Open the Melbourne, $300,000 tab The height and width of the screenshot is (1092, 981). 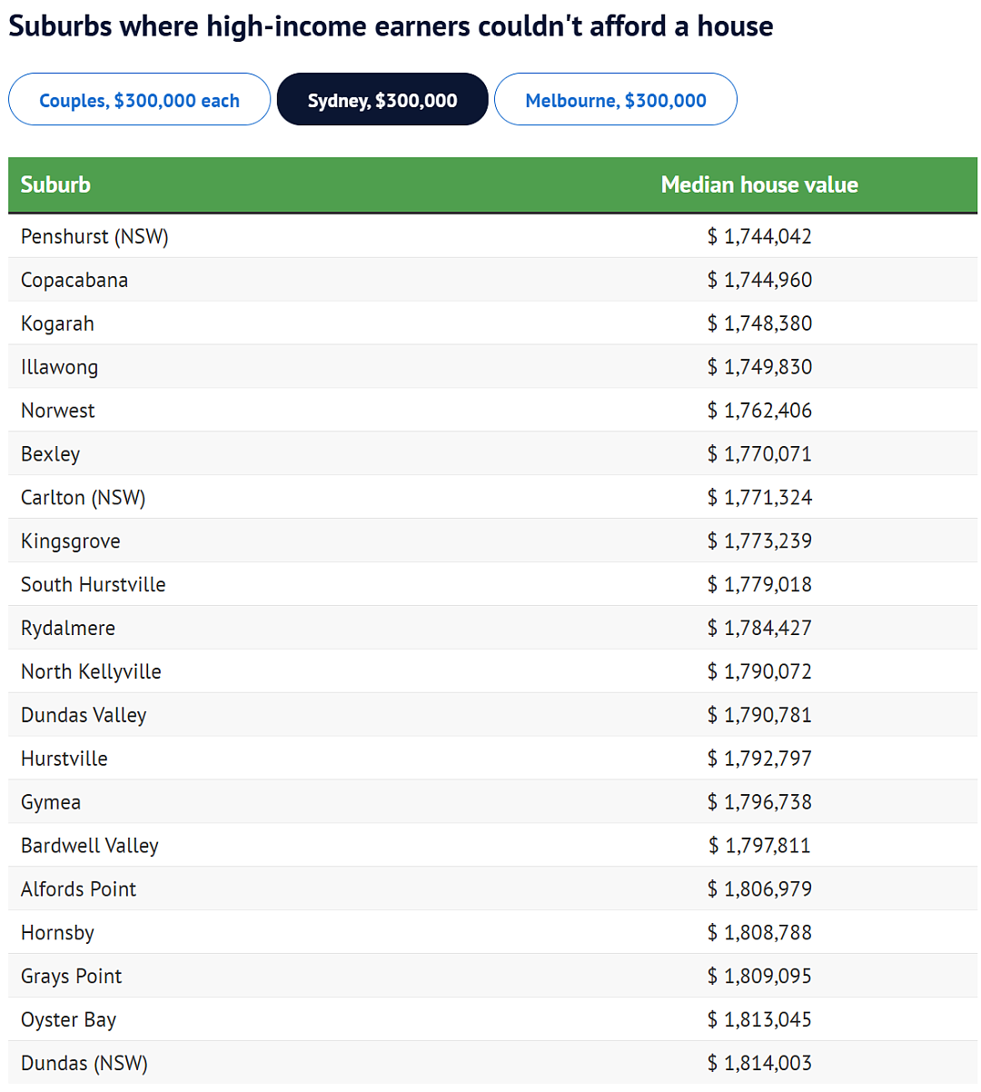coord(616,100)
